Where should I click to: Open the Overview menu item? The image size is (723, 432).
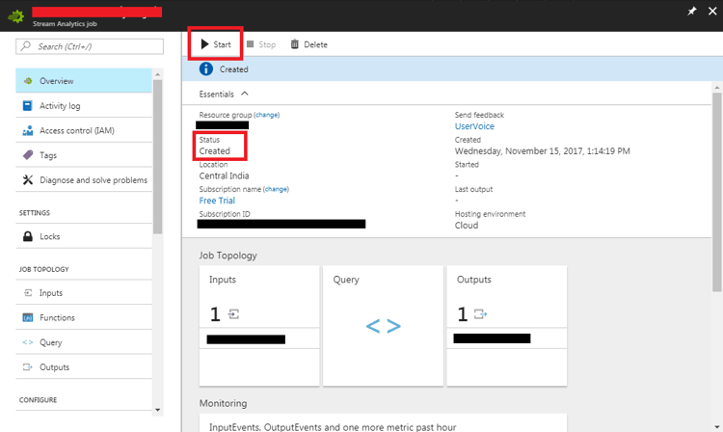(84, 81)
